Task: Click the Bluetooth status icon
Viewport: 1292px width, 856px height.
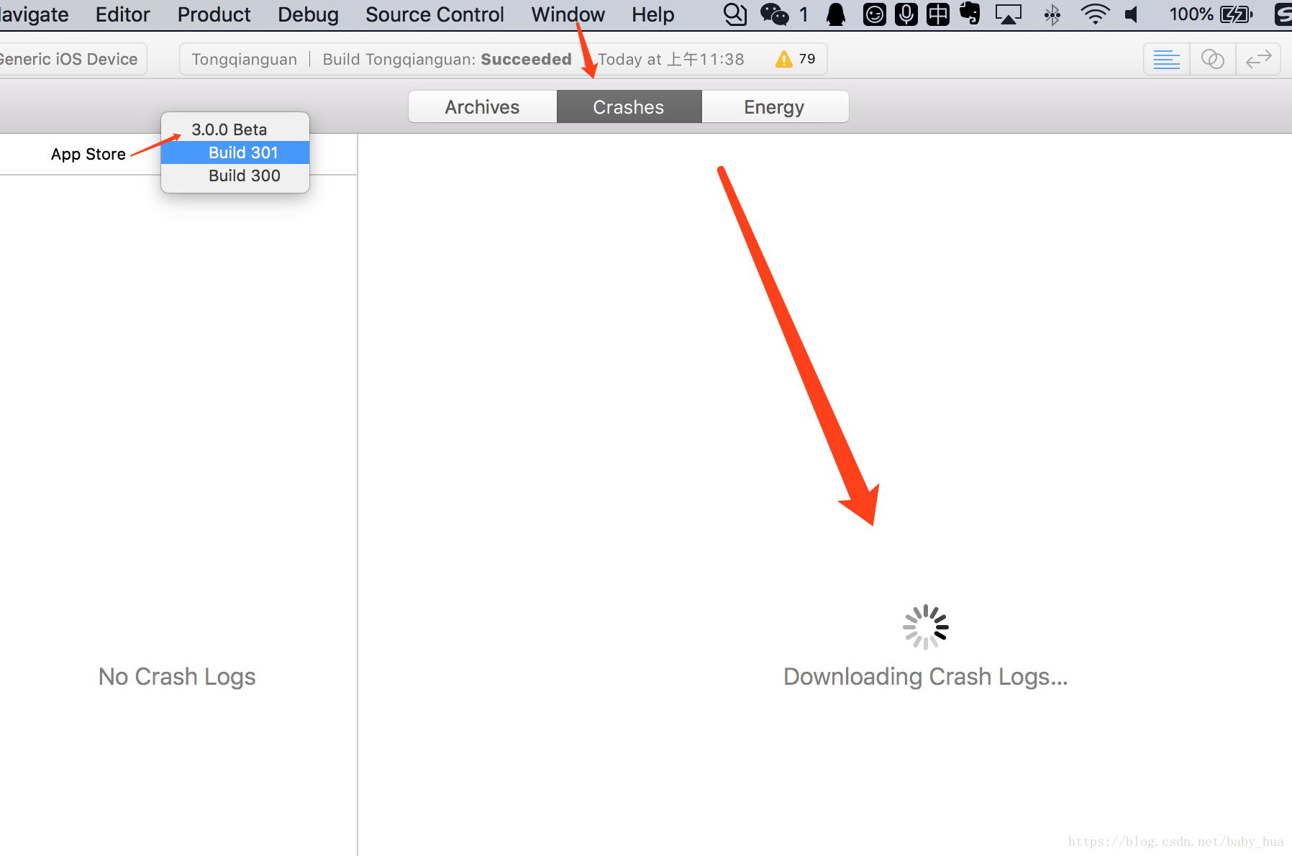Action: click(x=1052, y=14)
